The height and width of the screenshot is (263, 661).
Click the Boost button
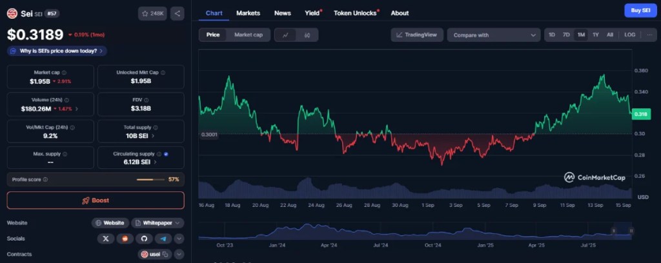pyautogui.click(x=96, y=200)
